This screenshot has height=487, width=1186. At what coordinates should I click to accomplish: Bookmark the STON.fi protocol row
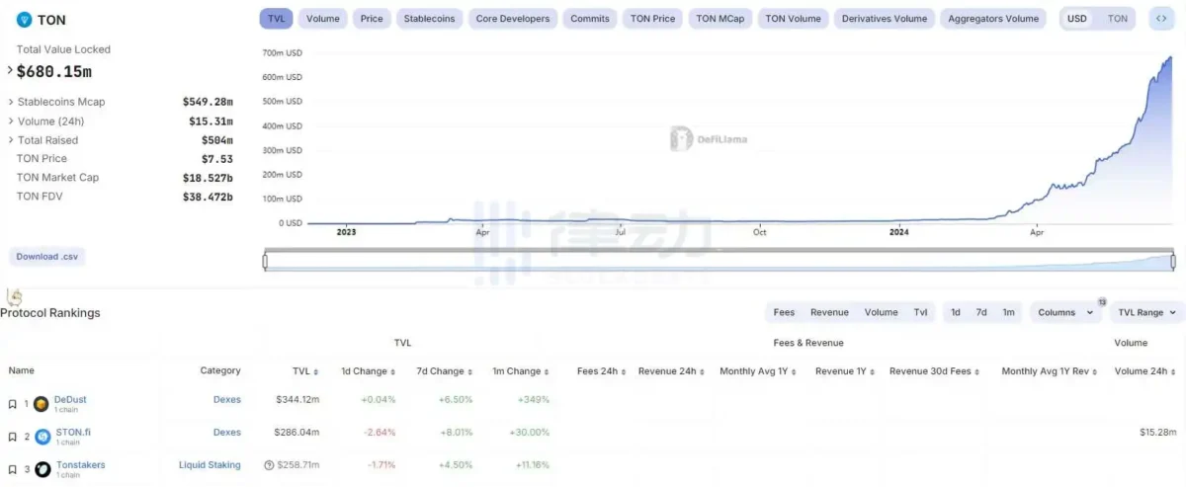click(x=12, y=437)
